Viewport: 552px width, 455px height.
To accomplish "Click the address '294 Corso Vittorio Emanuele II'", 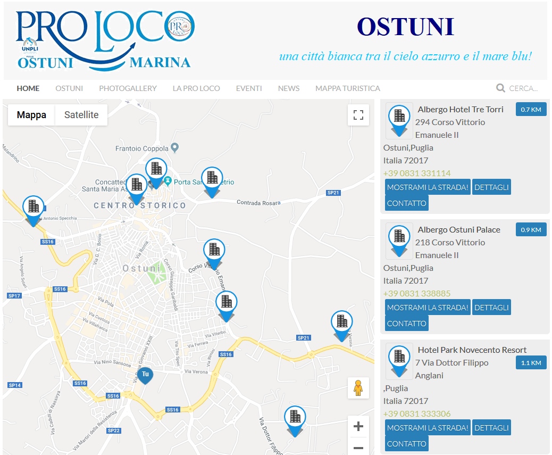I will (450, 129).
